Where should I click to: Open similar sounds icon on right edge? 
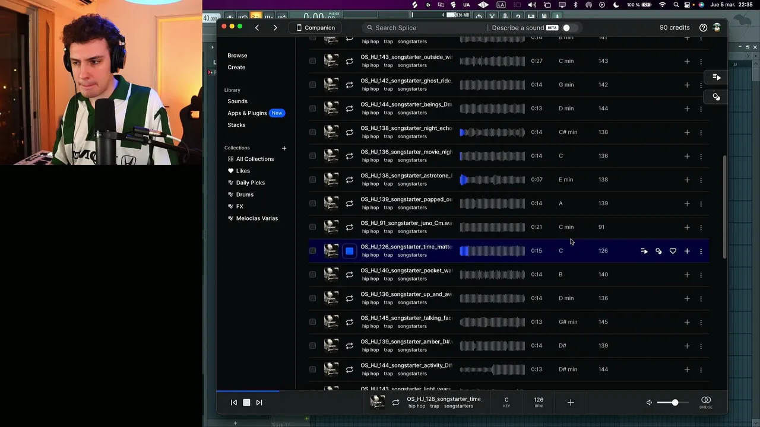[717, 97]
